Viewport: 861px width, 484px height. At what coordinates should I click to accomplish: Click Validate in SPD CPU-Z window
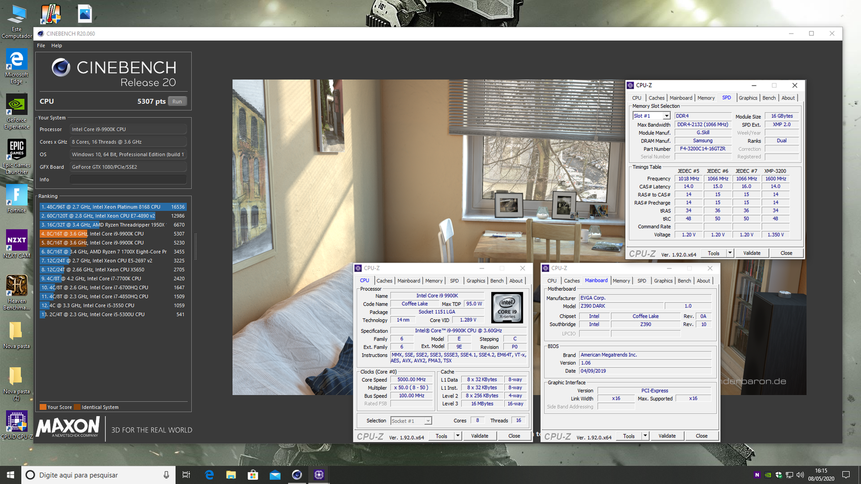pos(752,253)
